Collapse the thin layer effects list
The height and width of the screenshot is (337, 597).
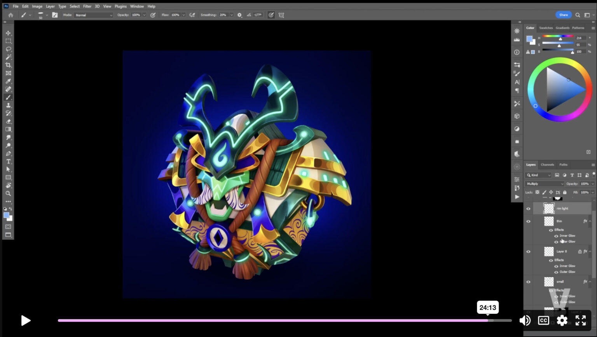590,221
